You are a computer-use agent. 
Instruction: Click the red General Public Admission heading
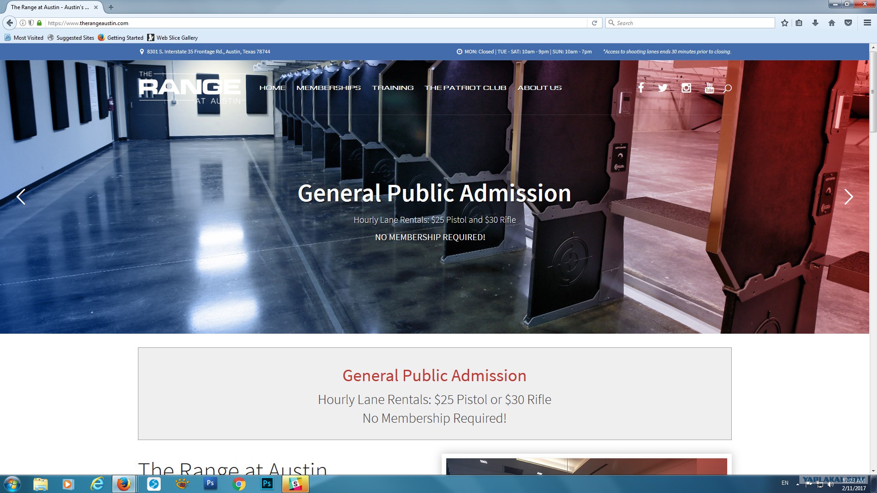pos(434,375)
